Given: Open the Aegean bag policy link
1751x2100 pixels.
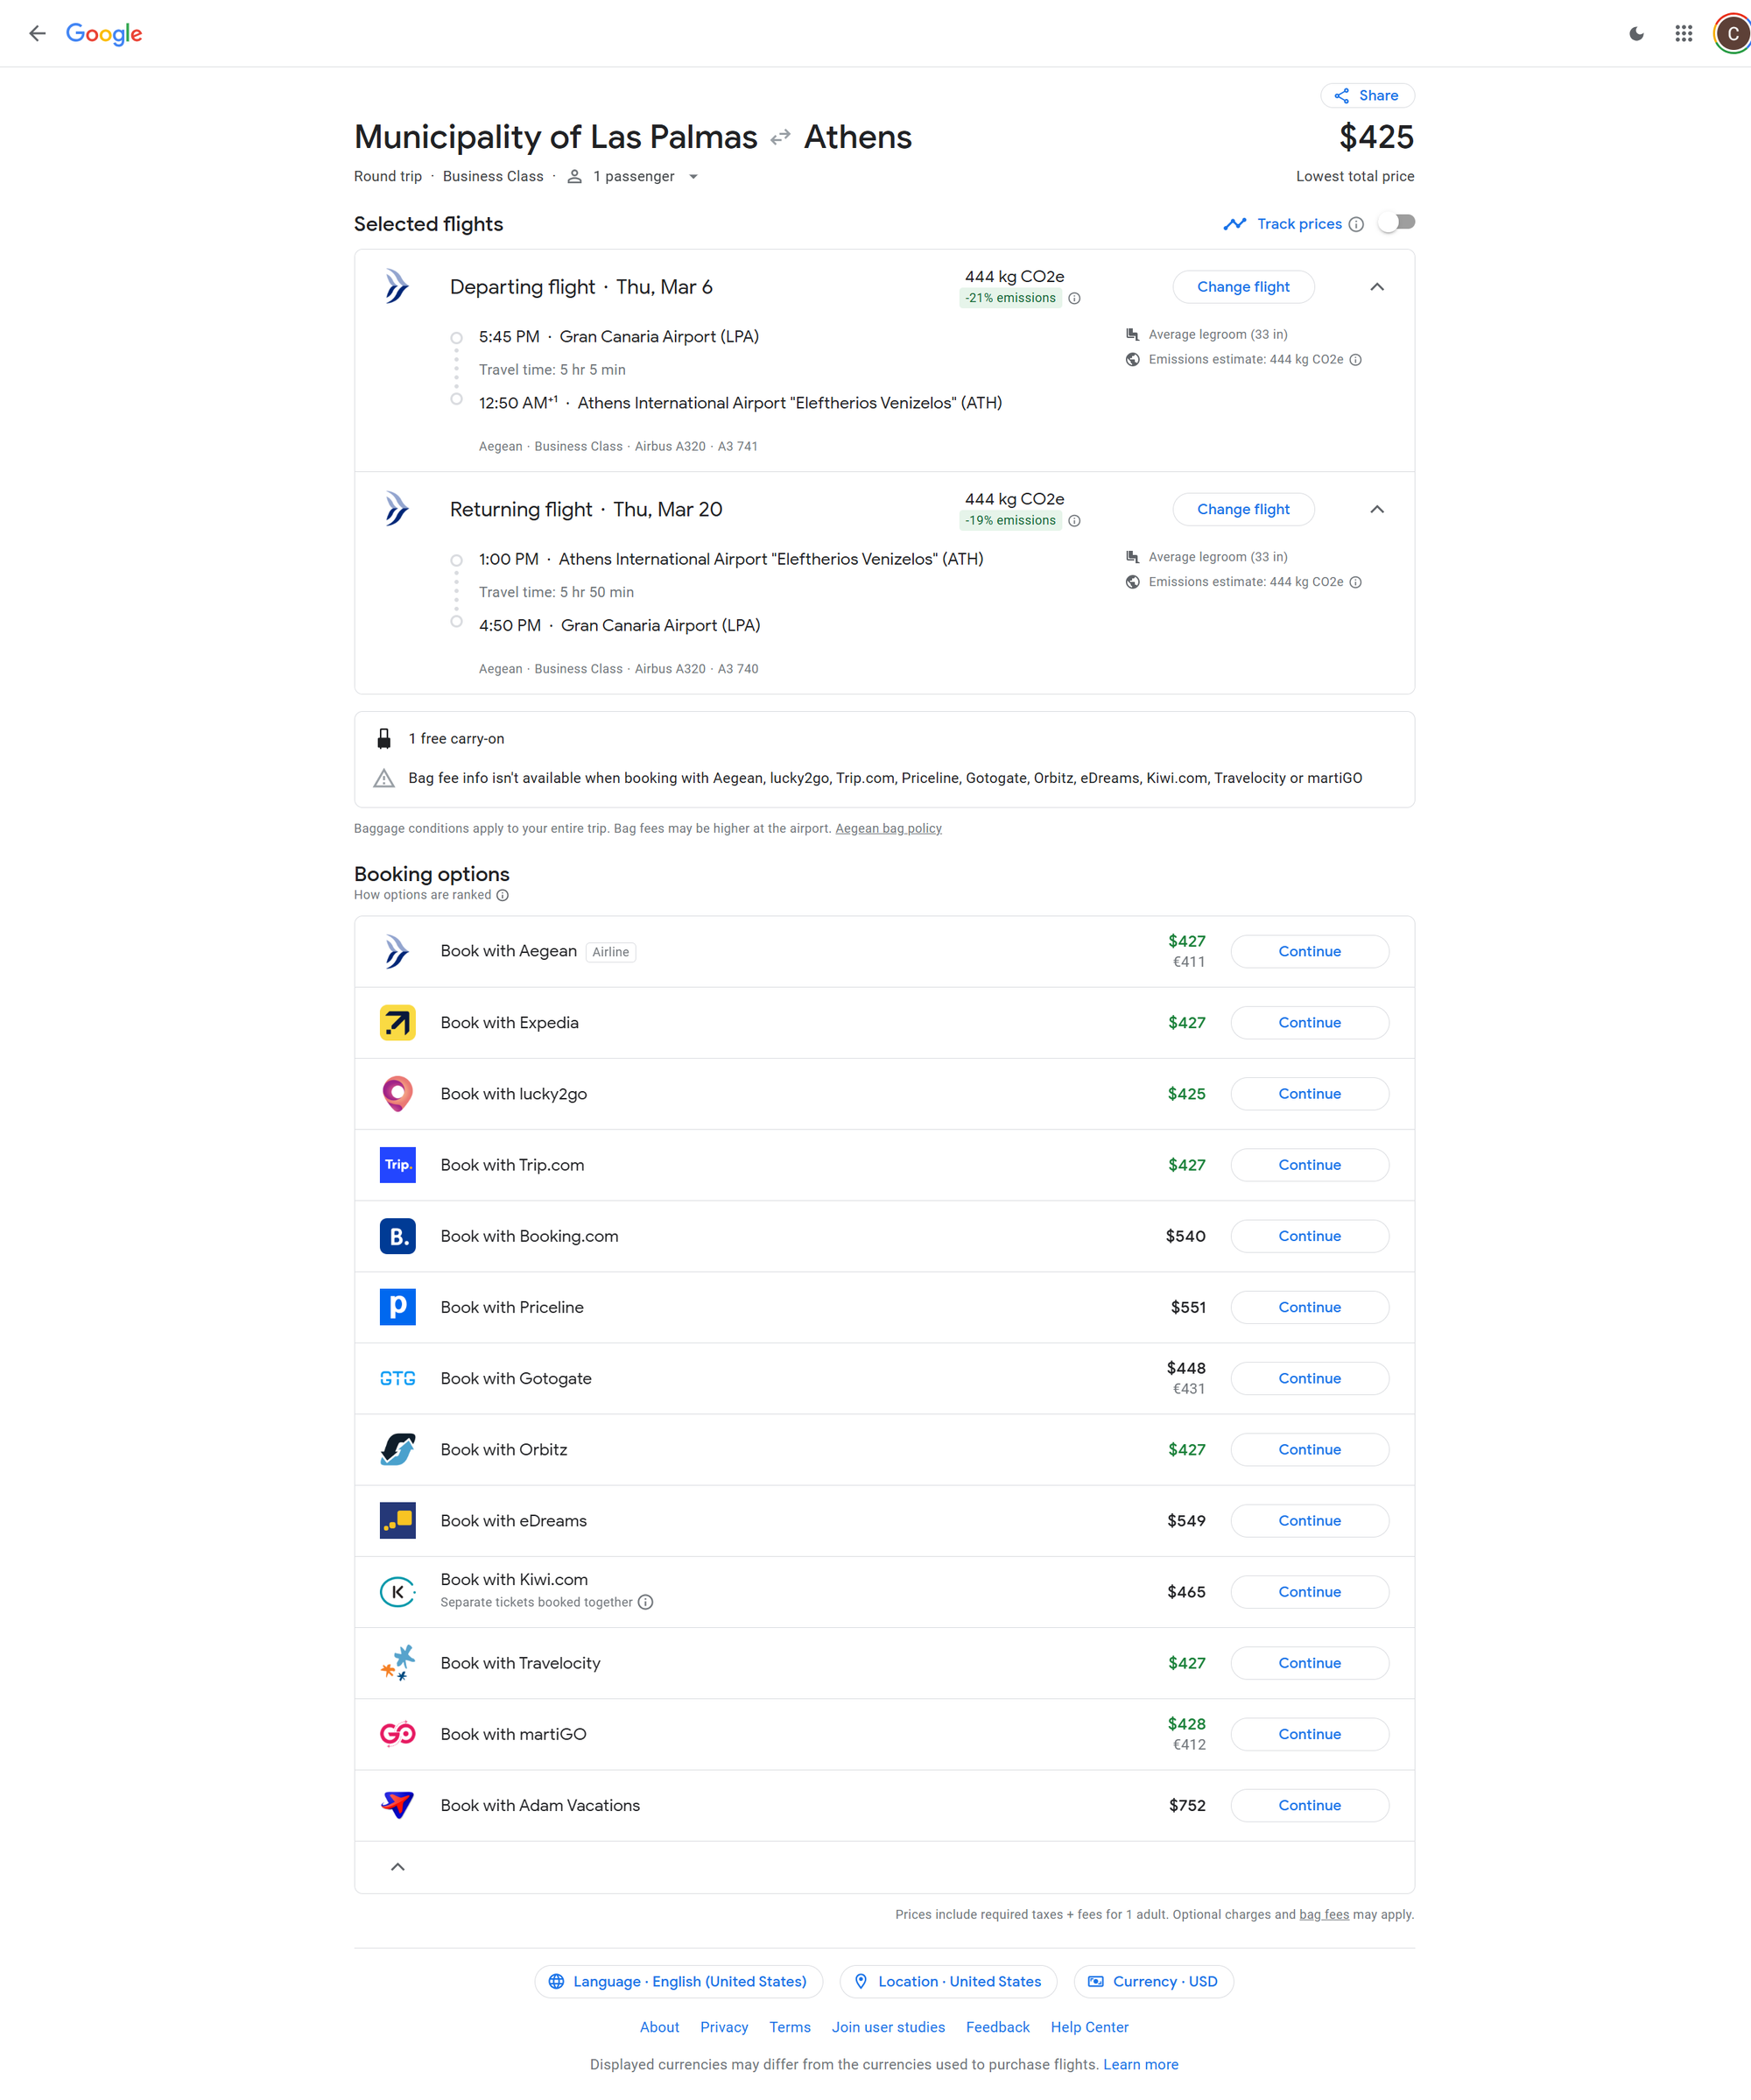Looking at the screenshot, I should click(x=888, y=828).
